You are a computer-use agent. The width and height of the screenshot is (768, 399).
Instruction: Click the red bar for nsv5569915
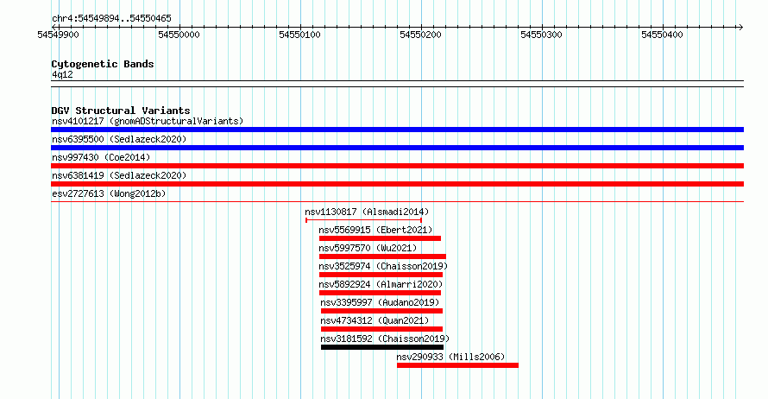tap(380, 238)
